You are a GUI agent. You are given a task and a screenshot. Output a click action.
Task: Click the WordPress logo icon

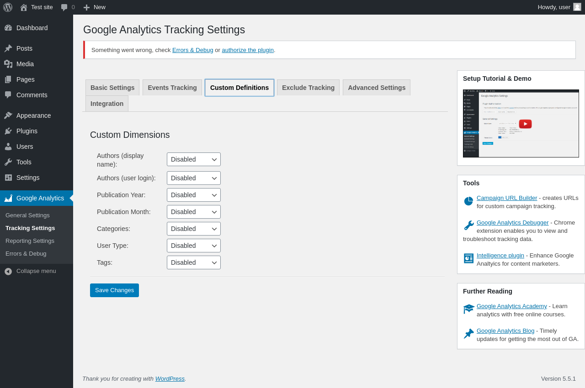point(8,7)
